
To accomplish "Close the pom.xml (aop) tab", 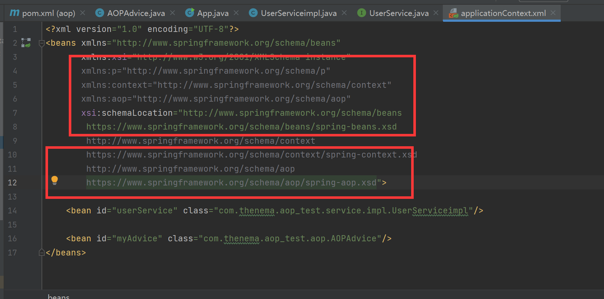I will click(x=83, y=13).
